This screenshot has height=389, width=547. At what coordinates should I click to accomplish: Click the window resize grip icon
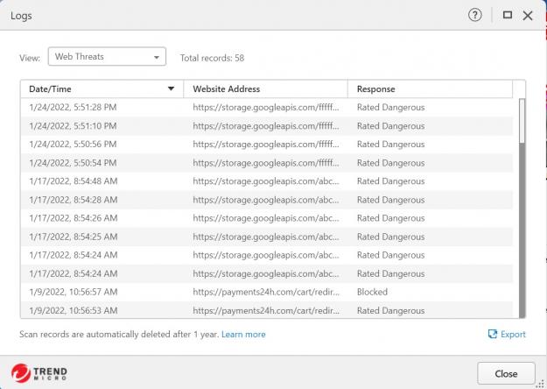tap(542, 385)
